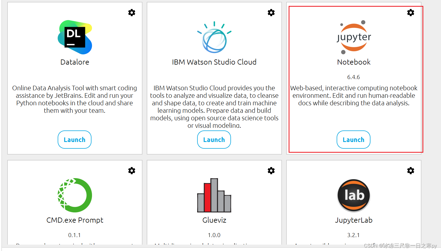This screenshot has width=441, height=251.
Task: Open settings gear on CMD.exe Prompt card
Action: [132, 171]
